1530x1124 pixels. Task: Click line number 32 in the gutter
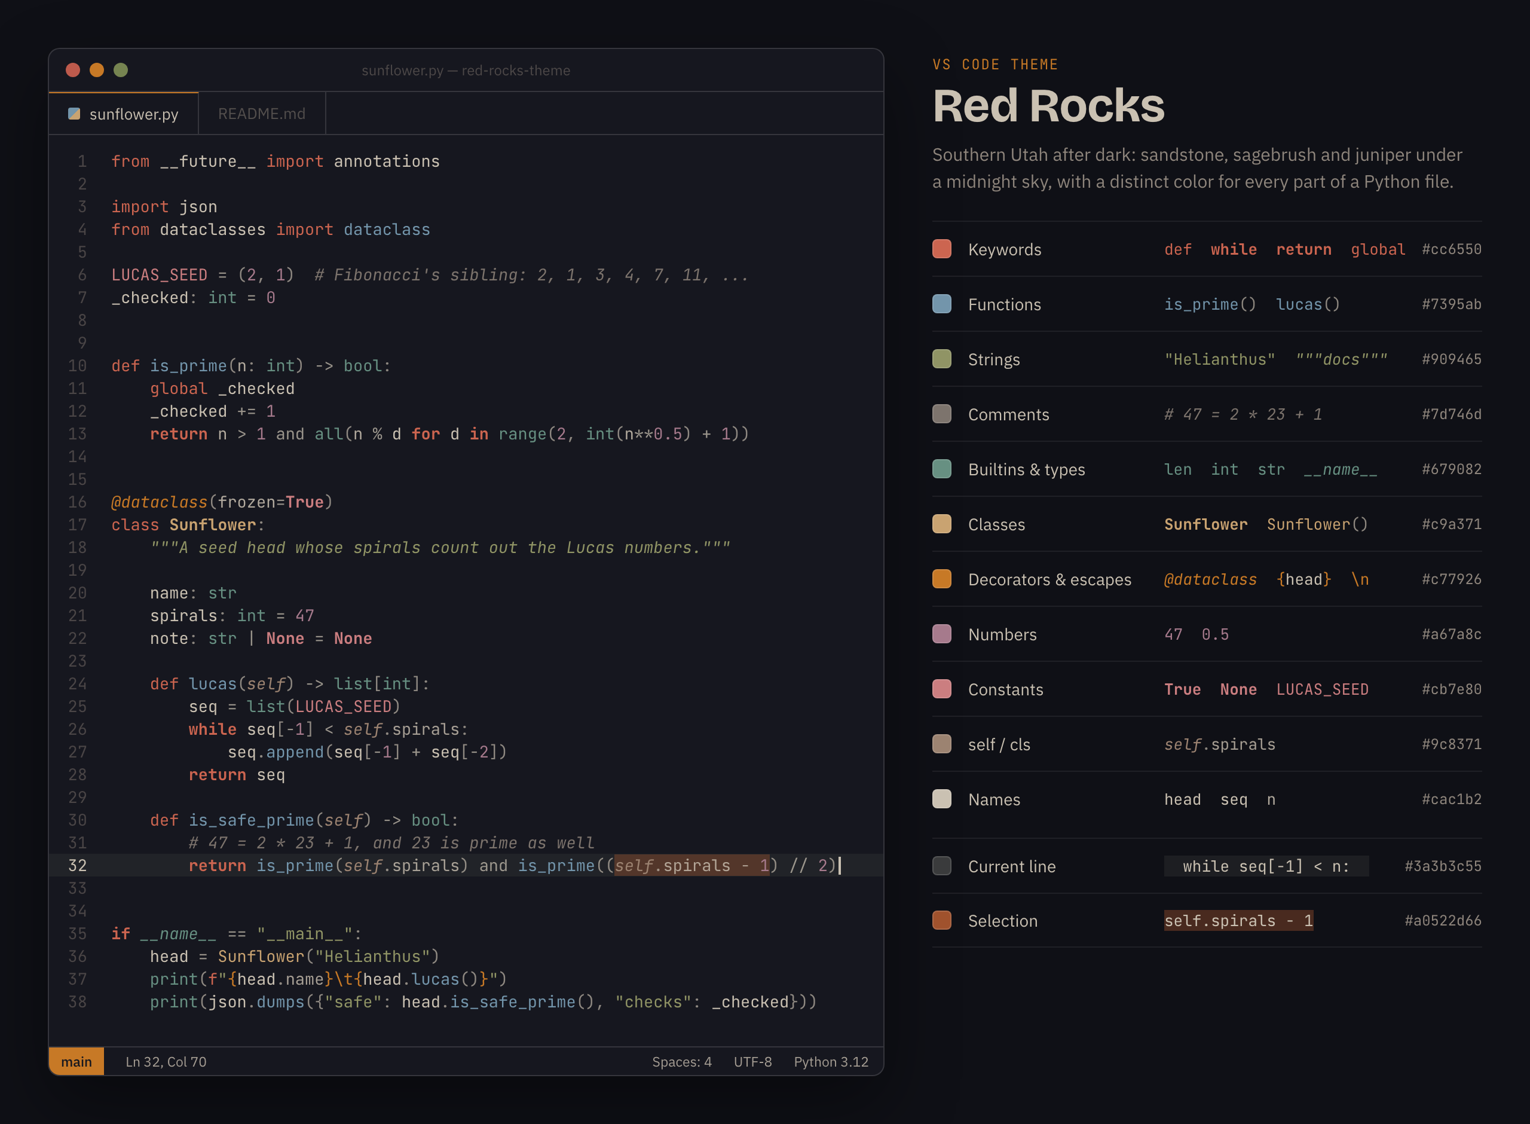pos(78,866)
